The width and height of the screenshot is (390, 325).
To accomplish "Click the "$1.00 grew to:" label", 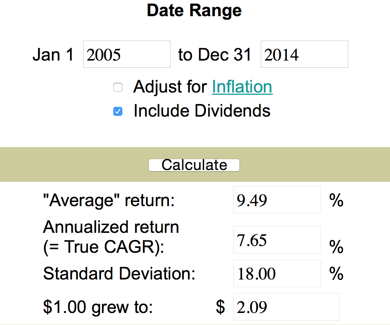I will pyautogui.click(x=98, y=307).
